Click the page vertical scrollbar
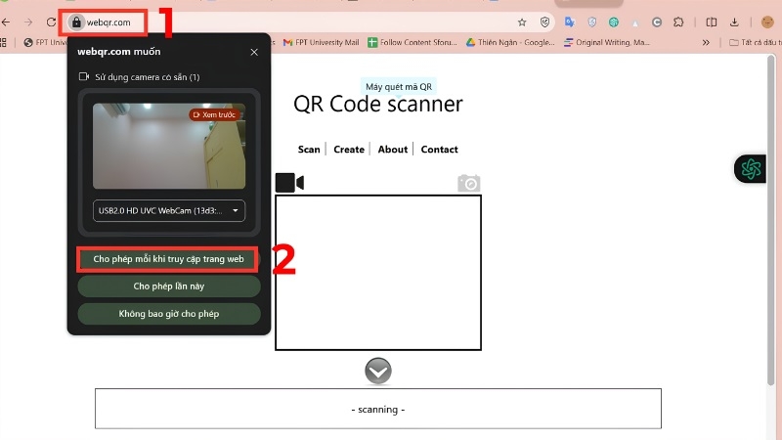The image size is (782, 440). [x=770, y=219]
